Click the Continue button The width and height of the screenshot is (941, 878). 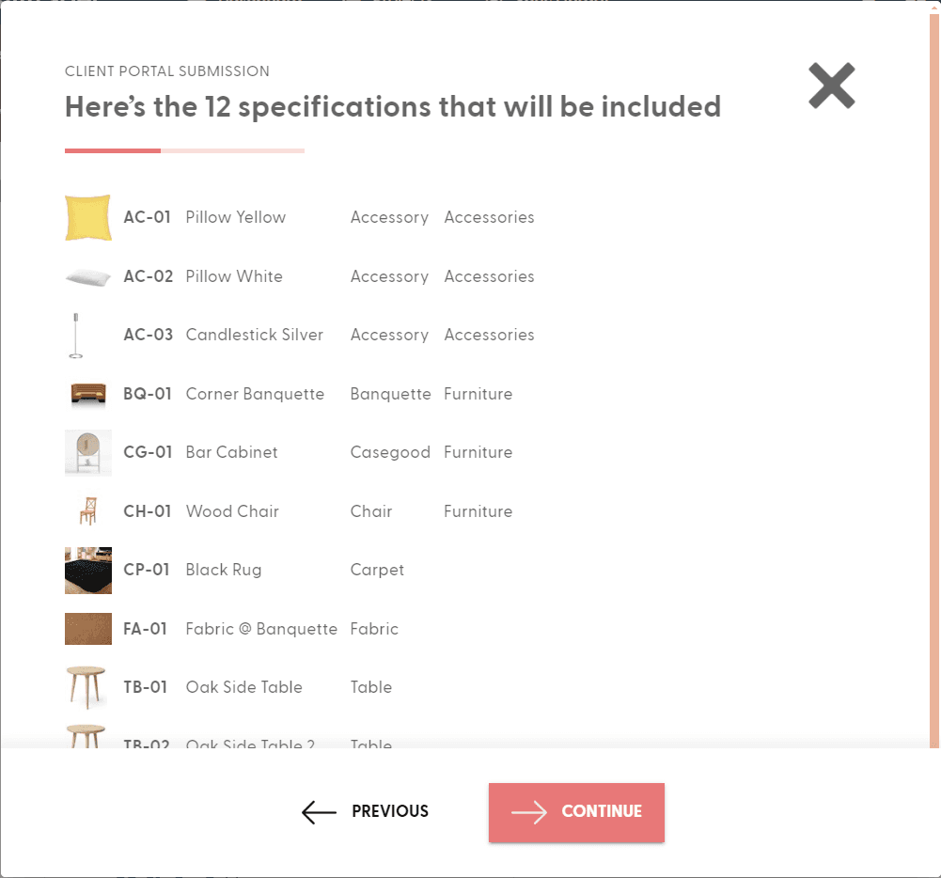tap(576, 811)
